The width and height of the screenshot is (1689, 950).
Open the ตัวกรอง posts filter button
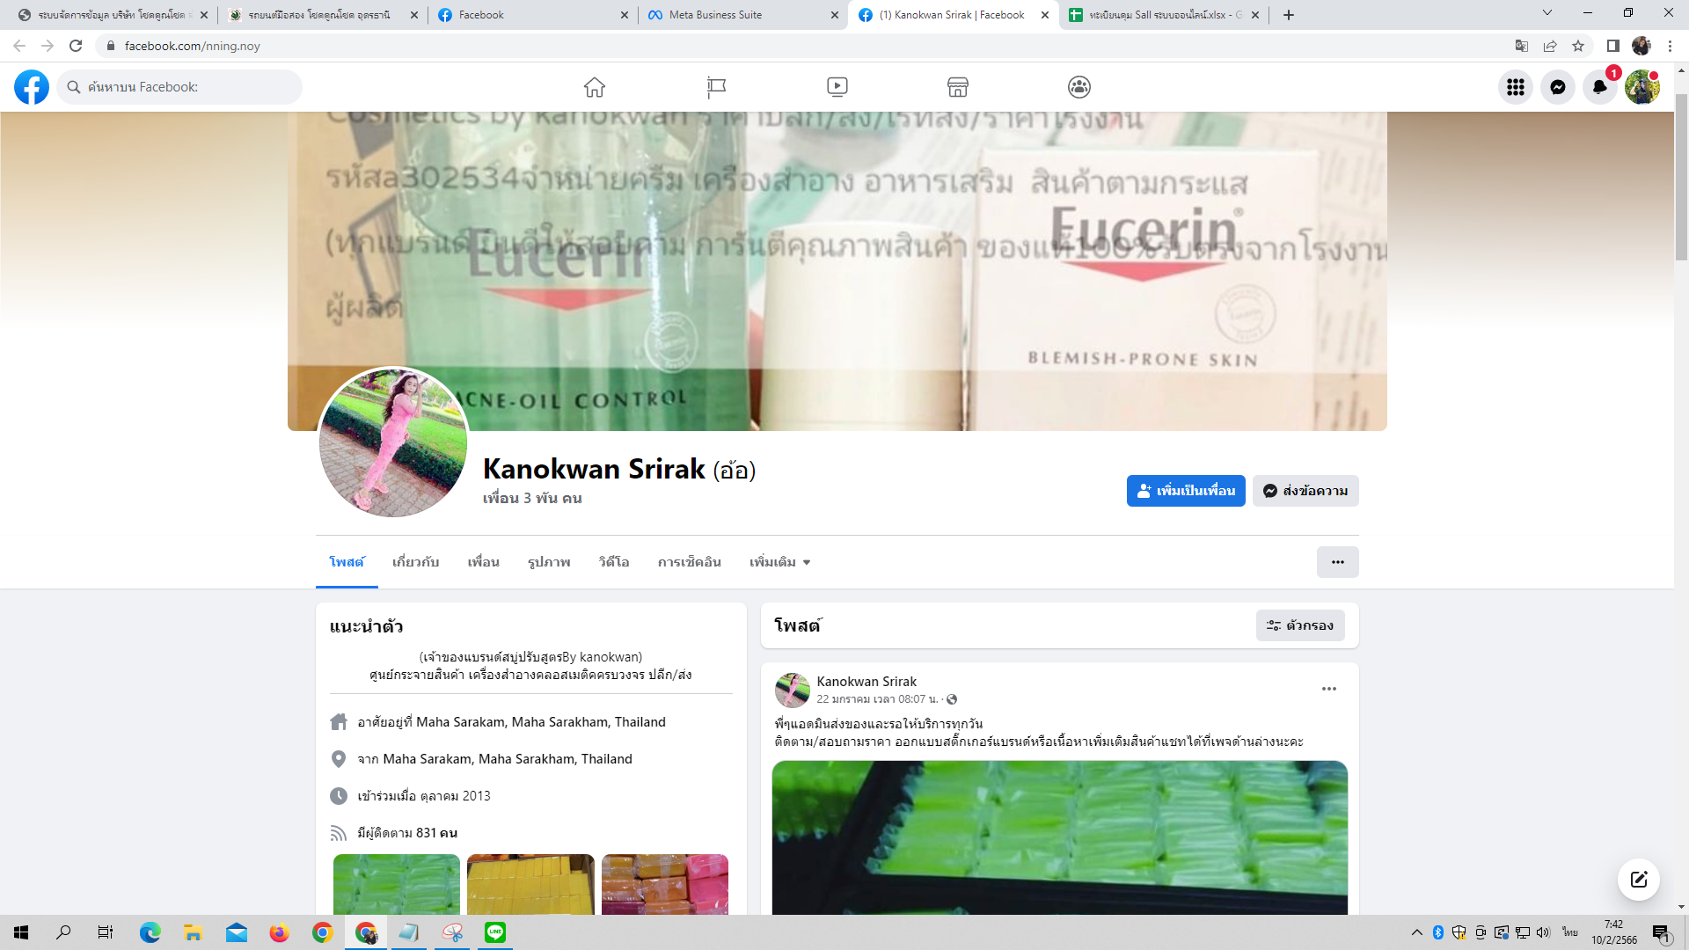pyautogui.click(x=1299, y=625)
